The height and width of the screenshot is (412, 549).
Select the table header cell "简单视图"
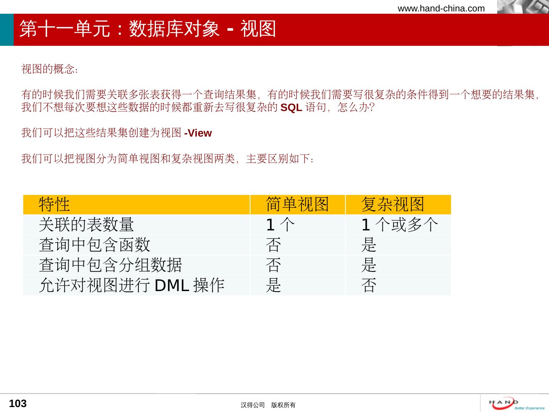click(298, 204)
